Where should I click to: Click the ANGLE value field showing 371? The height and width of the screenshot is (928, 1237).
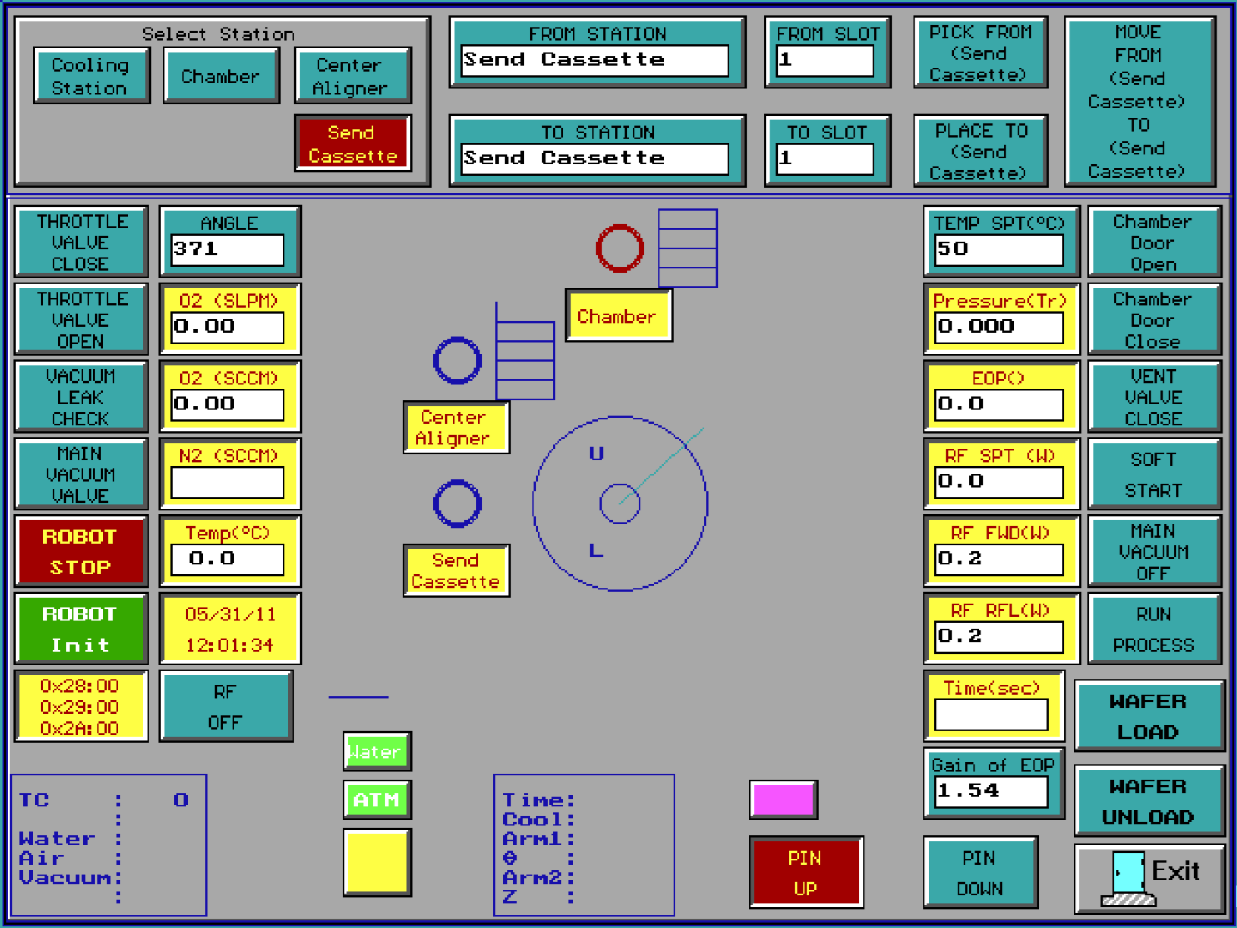(x=227, y=249)
